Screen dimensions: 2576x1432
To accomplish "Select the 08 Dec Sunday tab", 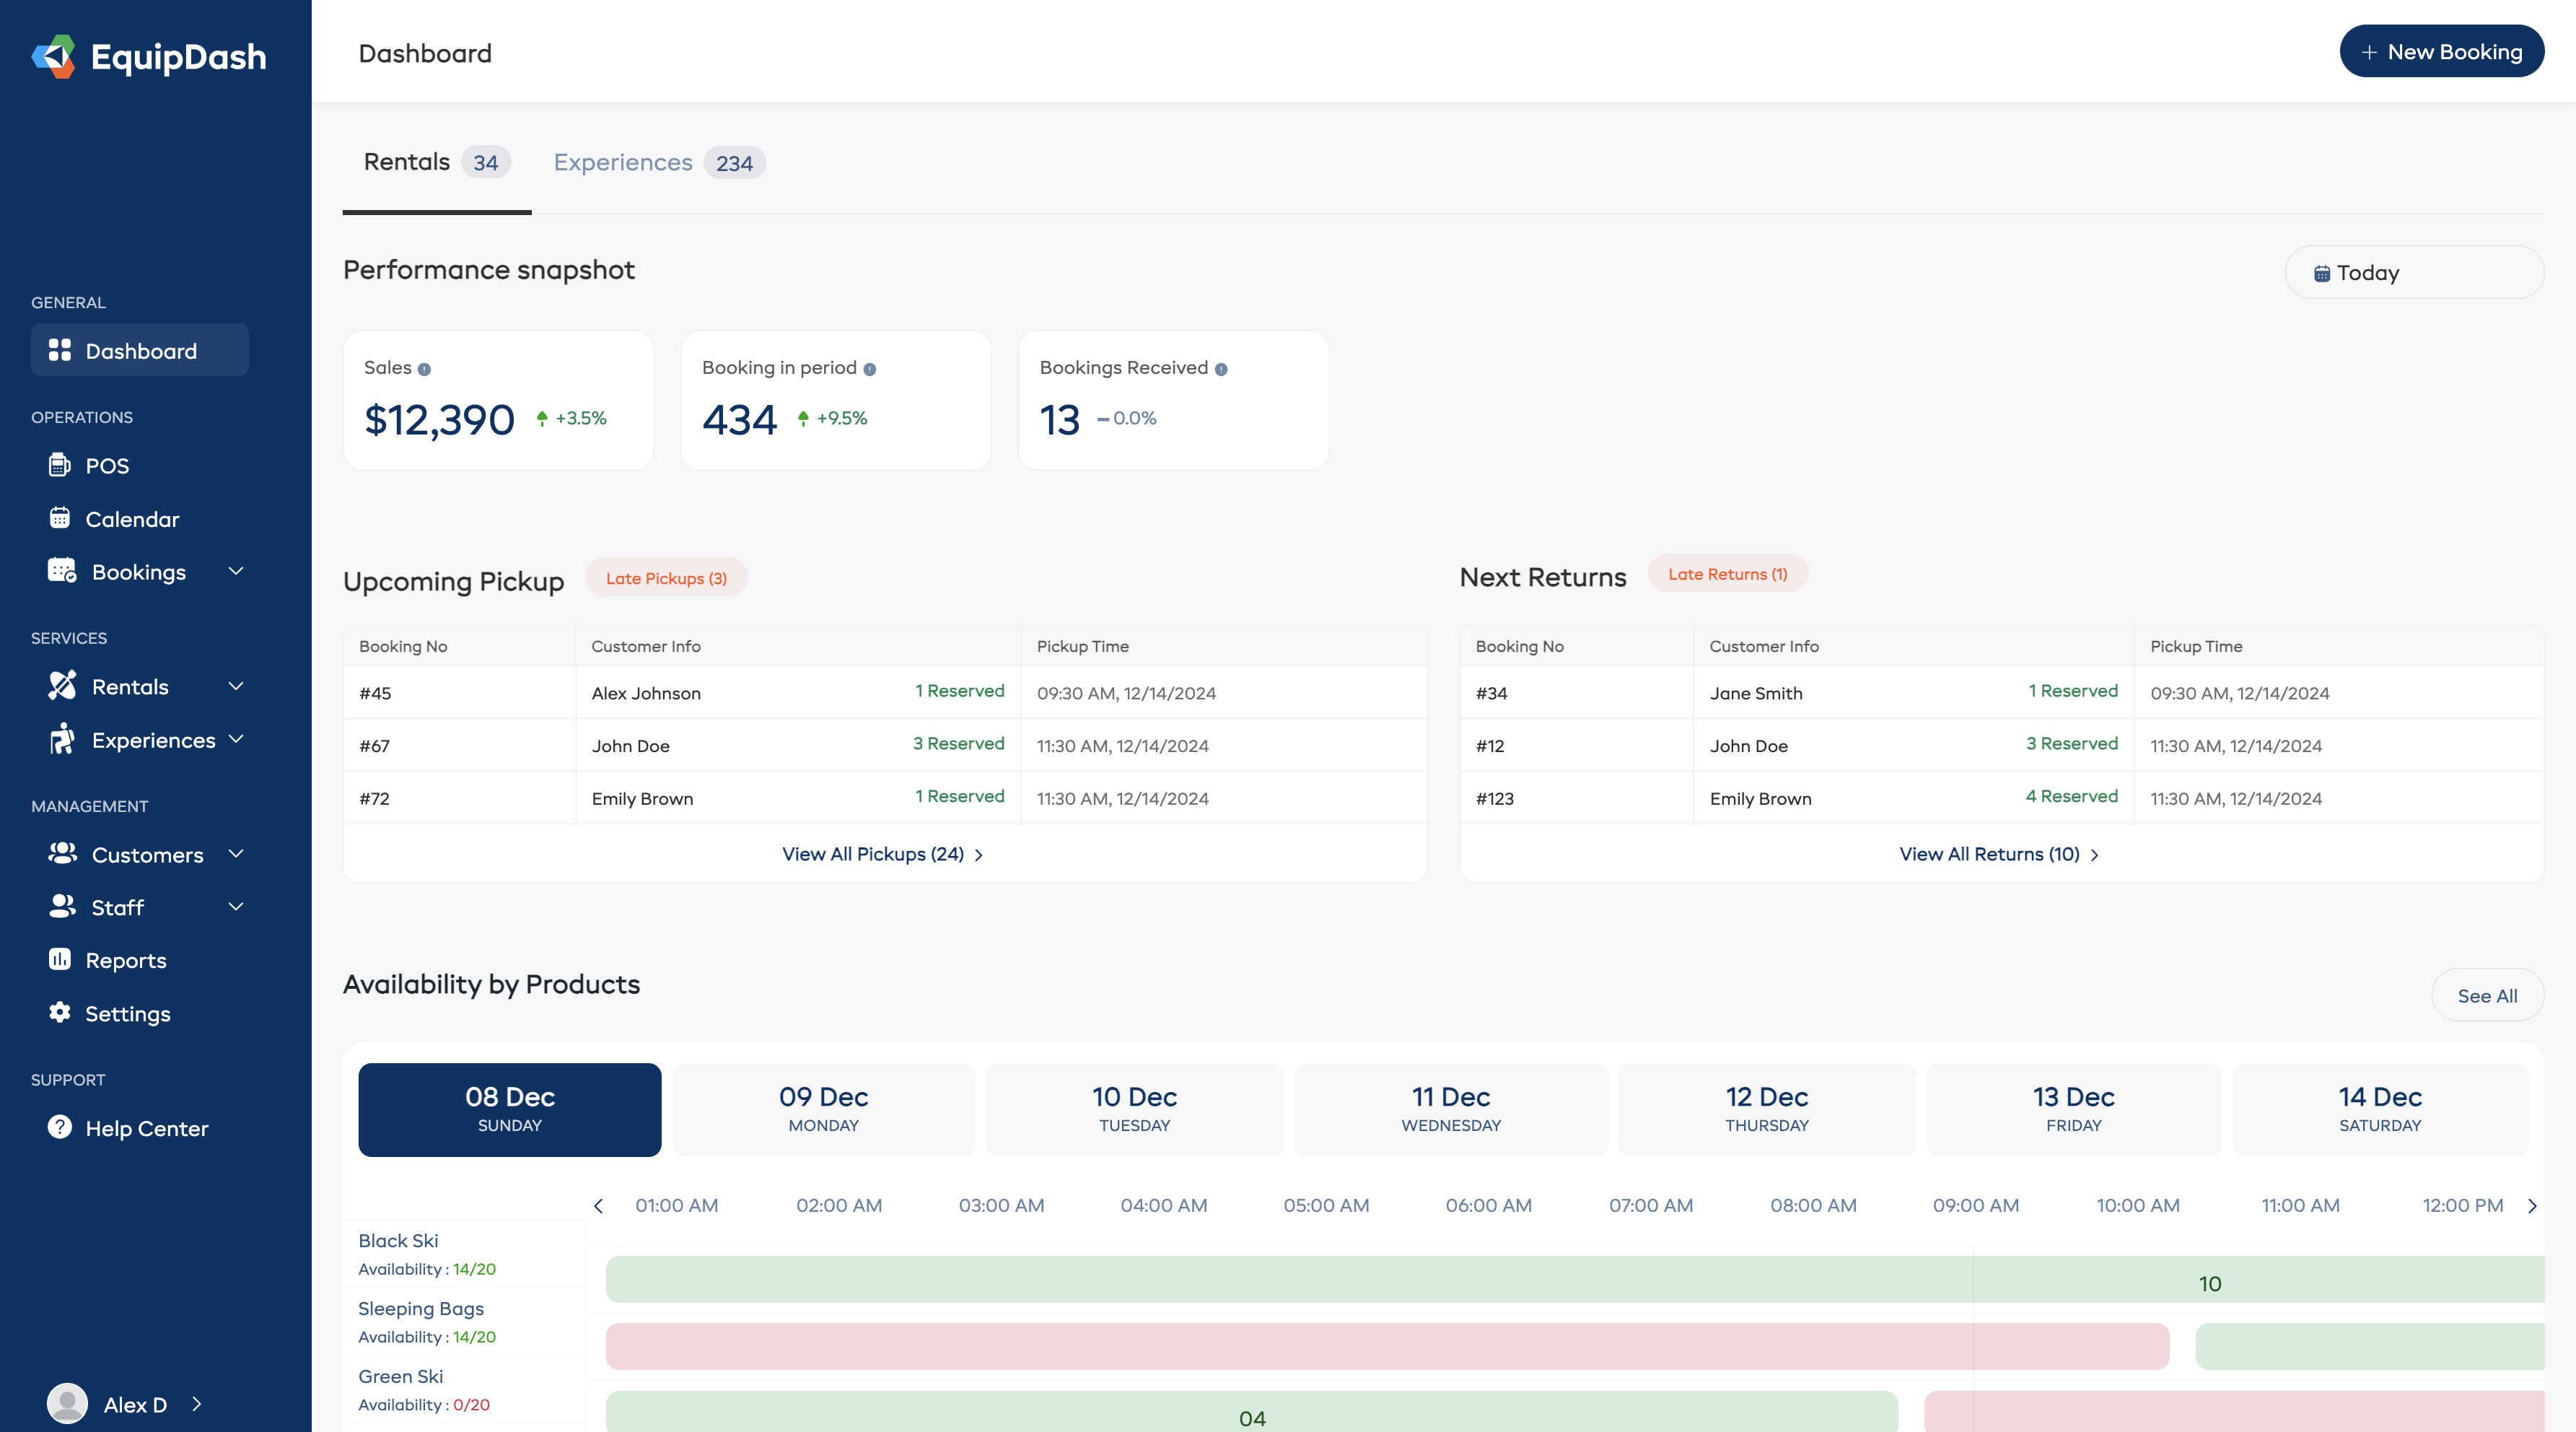I will coord(510,1109).
